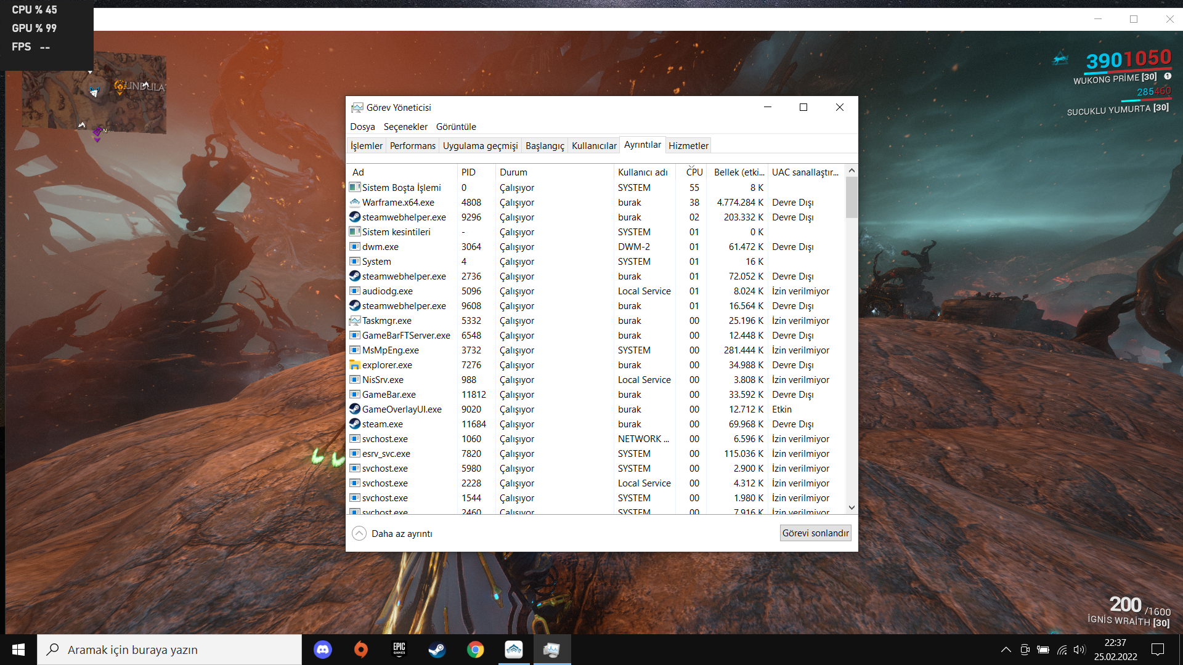Screen dimensions: 1183x665
Task: Switch to the Hizmetler tab
Action: [x=688, y=146]
